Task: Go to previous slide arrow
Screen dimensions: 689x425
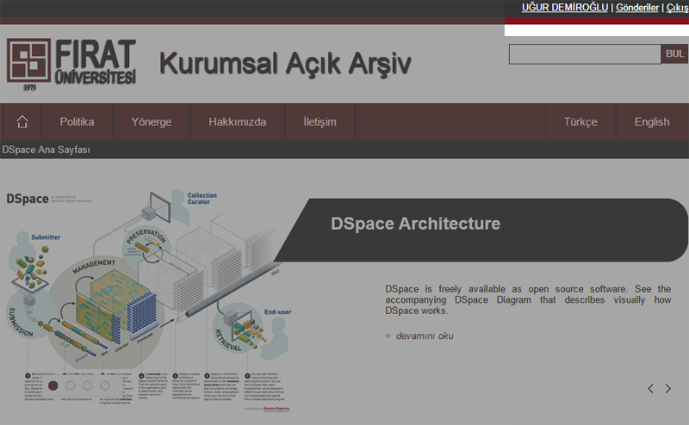Action: click(x=650, y=388)
